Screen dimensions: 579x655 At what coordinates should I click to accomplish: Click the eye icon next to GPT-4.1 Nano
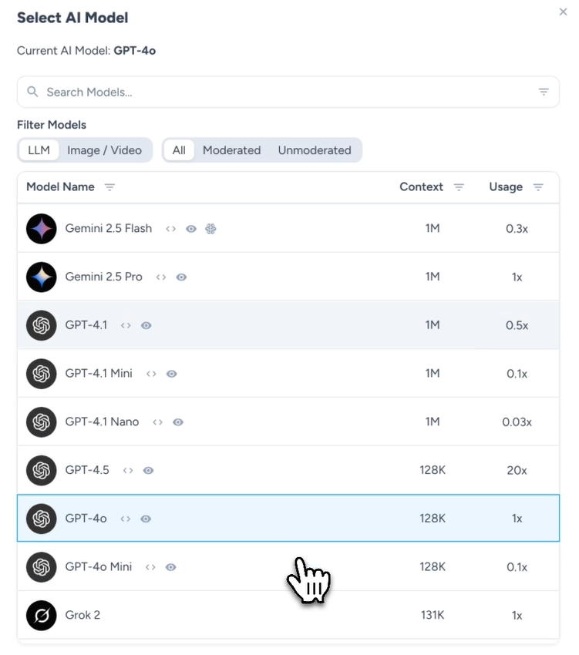178,422
